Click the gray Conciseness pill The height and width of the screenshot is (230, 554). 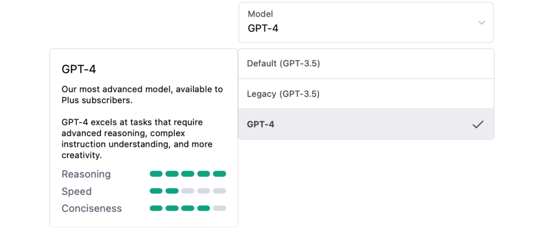click(219, 208)
